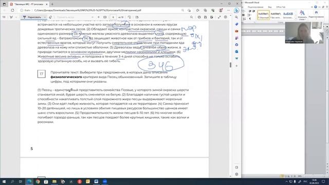Select the Eraser tool in PDF toolbar
Viewport: 329px width, 185px height.
coord(50,17)
